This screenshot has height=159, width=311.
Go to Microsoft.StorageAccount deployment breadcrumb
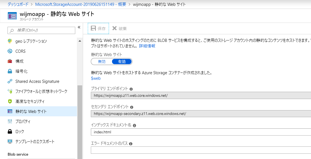pos(81,4)
